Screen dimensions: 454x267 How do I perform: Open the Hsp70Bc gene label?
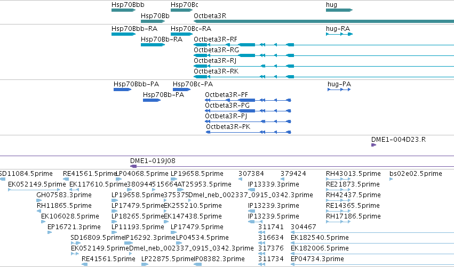(185, 5)
